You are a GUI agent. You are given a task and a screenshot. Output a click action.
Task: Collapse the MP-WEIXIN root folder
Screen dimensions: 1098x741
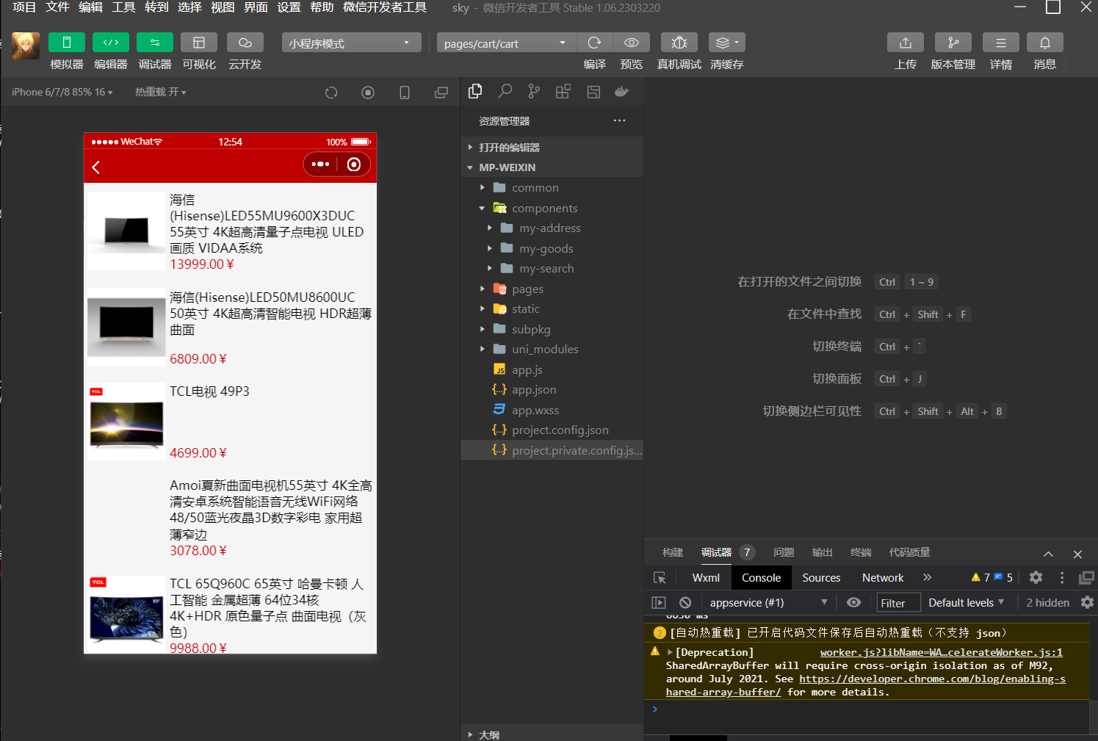click(x=552, y=167)
